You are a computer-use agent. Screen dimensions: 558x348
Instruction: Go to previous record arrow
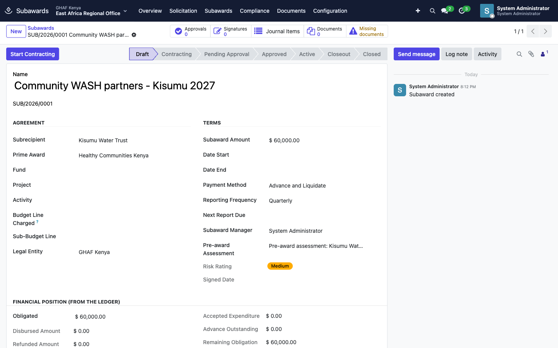533,31
